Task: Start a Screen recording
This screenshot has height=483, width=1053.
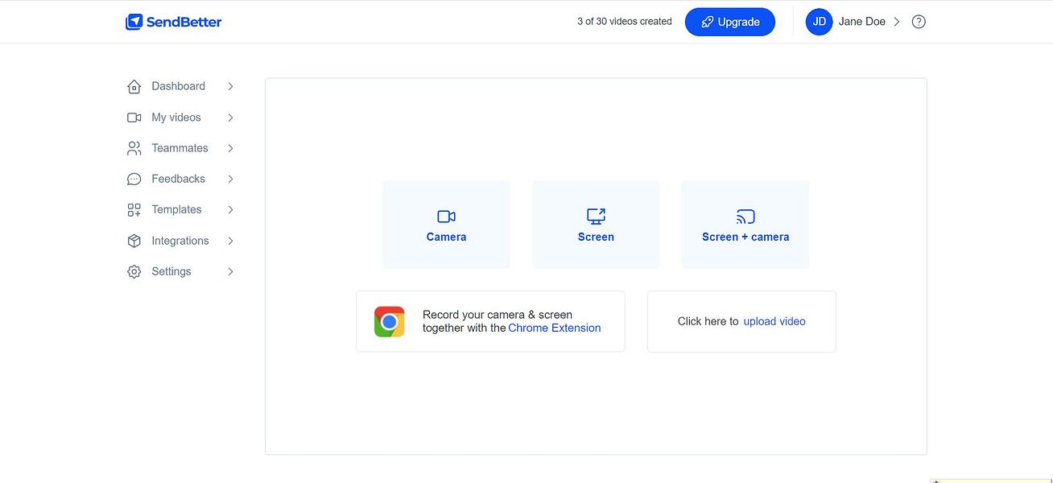Action: pyautogui.click(x=596, y=225)
